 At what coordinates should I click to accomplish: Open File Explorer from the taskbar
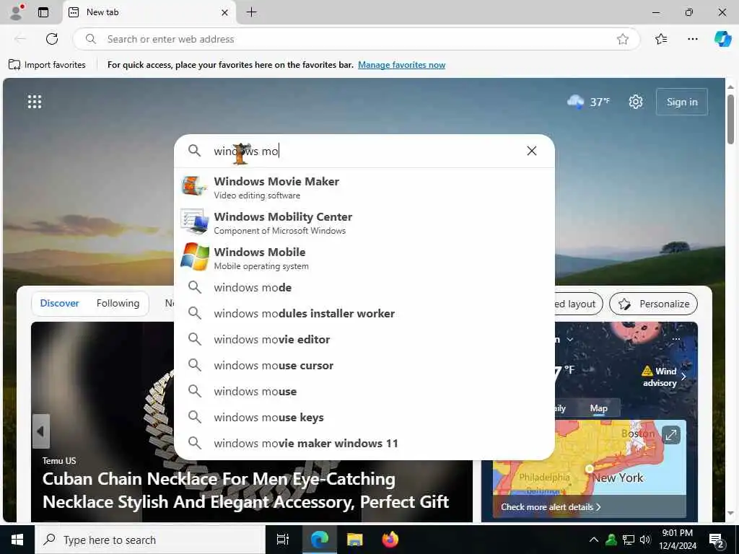tap(354, 540)
